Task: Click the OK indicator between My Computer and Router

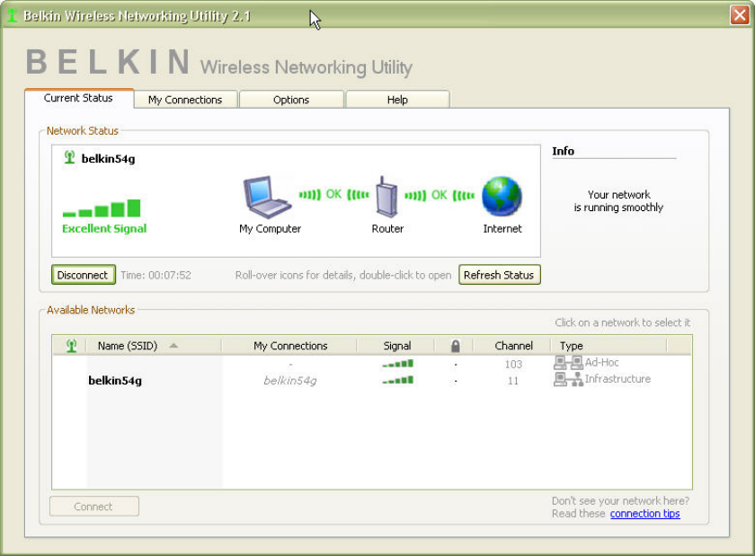Action: coord(333,195)
